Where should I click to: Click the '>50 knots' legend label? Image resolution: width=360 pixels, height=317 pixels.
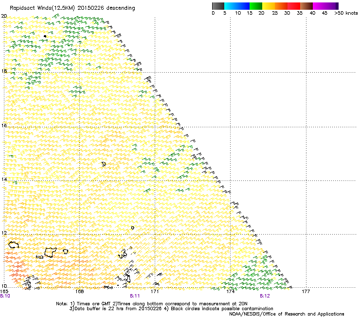click(x=346, y=13)
